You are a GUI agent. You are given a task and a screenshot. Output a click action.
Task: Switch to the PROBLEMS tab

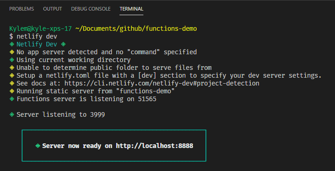22,9
